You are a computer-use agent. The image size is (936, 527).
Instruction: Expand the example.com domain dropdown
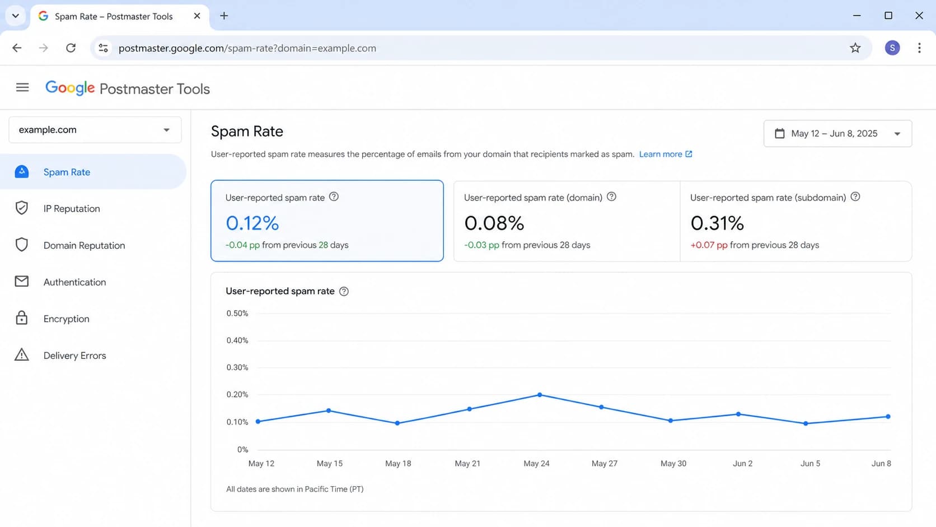coord(95,130)
